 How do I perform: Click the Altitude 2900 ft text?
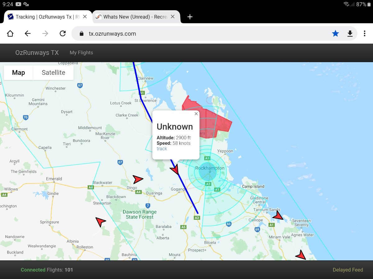coord(174,138)
